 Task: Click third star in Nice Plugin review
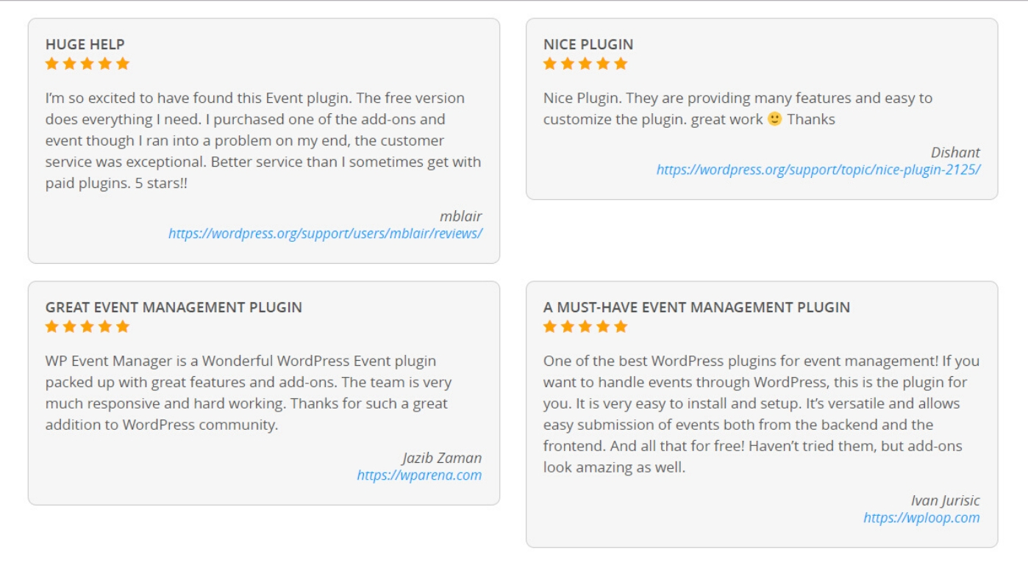coord(585,64)
